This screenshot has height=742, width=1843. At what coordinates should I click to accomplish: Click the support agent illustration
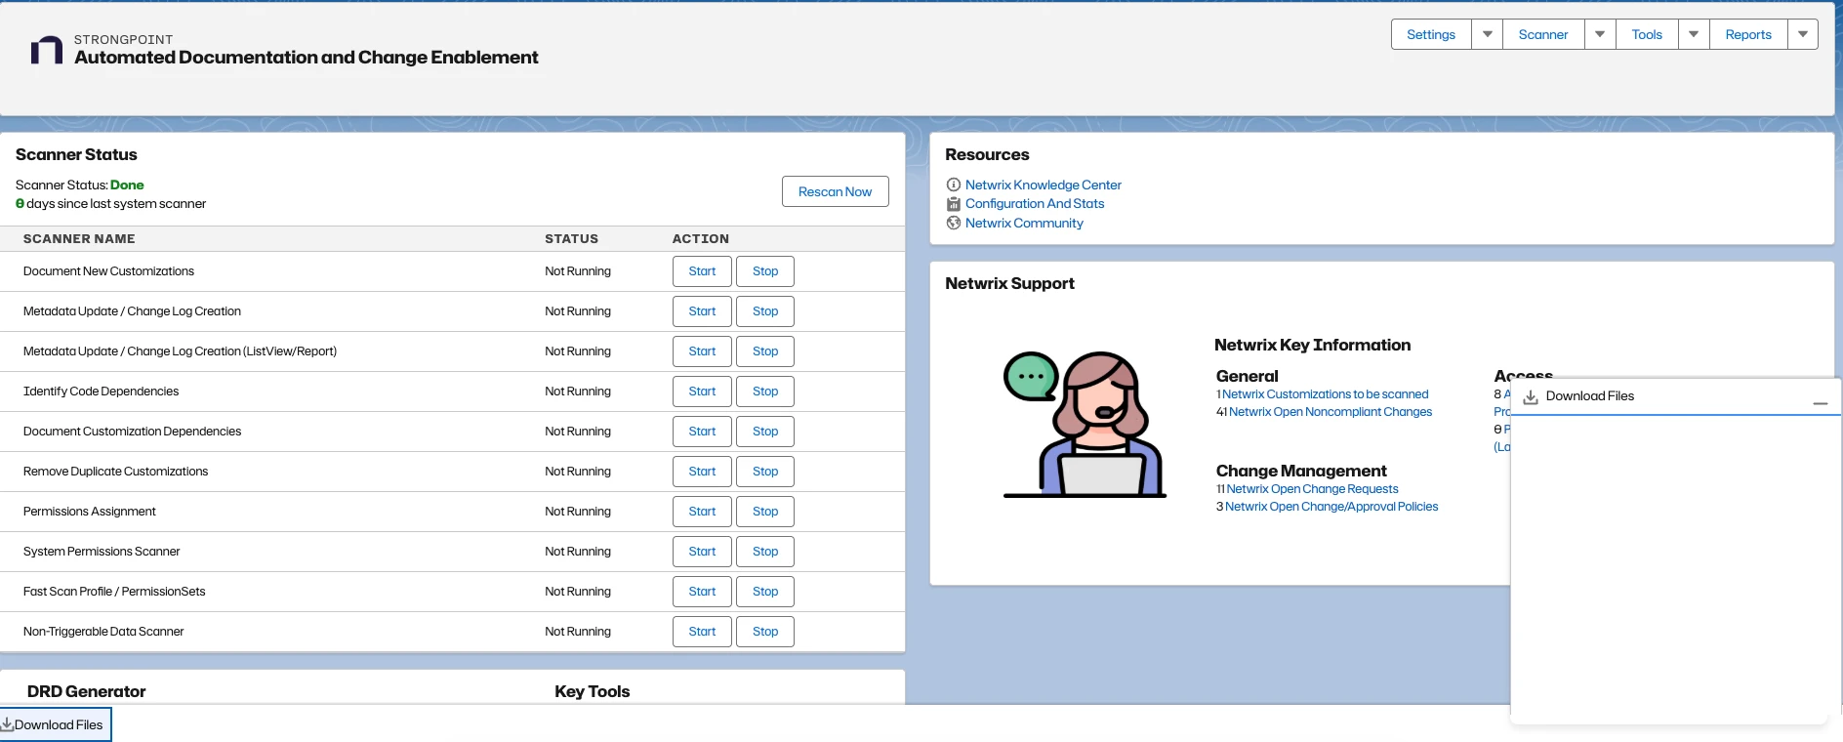pyautogui.click(x=1085, y=425)
